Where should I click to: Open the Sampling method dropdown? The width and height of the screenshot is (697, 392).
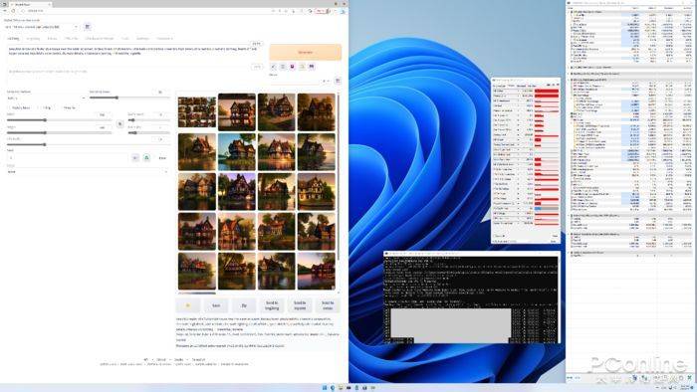pyautogui.click(x=46, y=98)
